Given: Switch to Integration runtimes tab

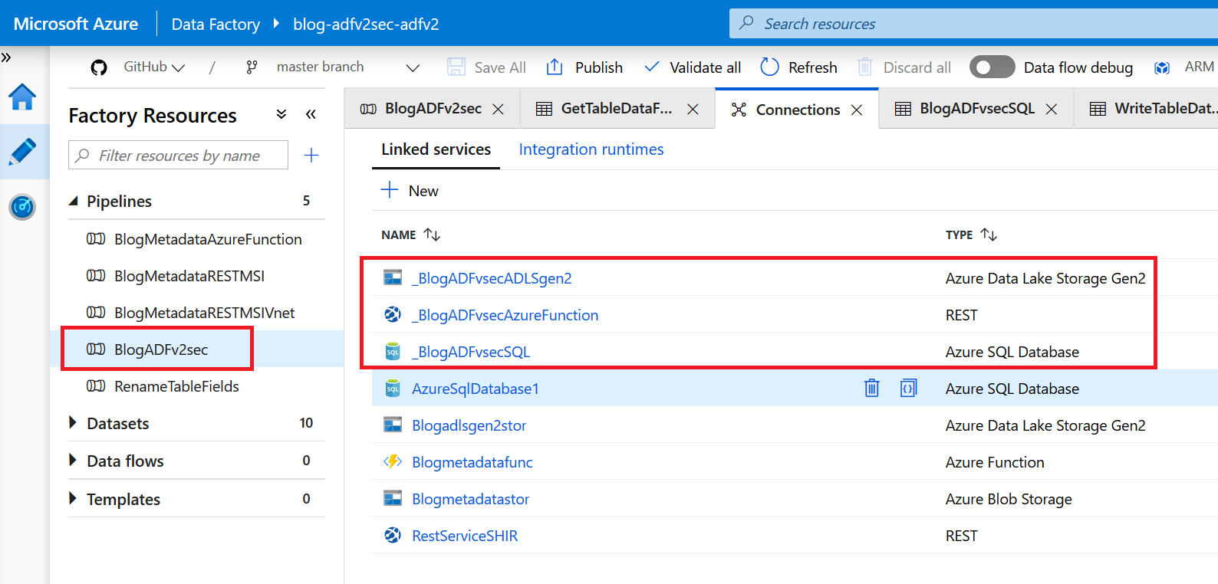Looking at the screenshot, I should click(591, 149).
